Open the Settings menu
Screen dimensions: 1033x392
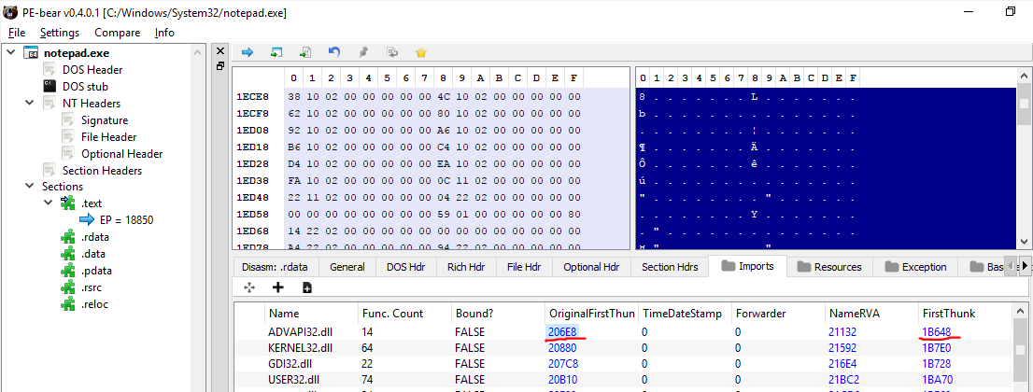click(x=59, y=33)
